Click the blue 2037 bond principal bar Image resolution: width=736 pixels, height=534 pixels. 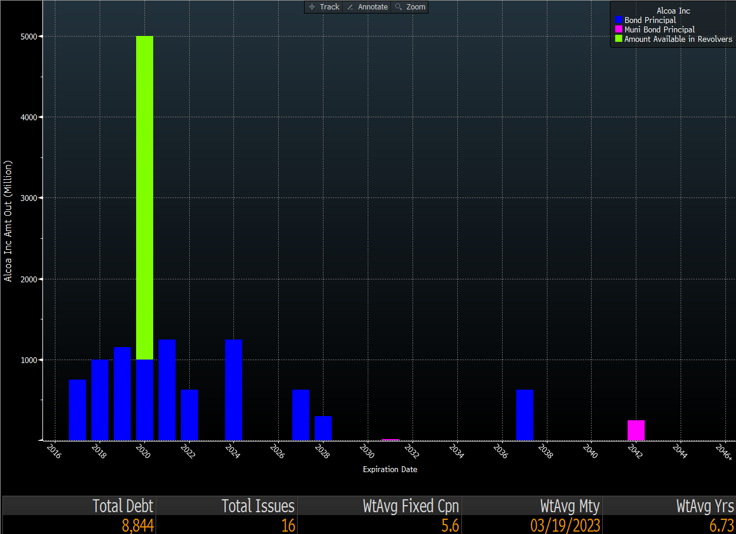click(524, 415)
